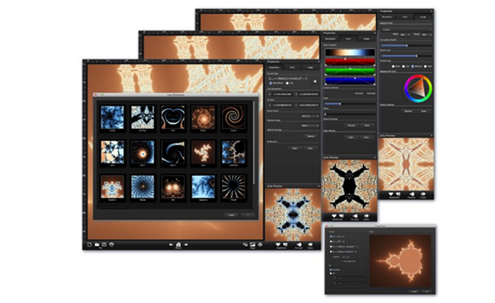Click Cancel in the Load Bookmark dialog
This screenshot has width=495, height=303.
pyautogui.click(x=231, y=215)
